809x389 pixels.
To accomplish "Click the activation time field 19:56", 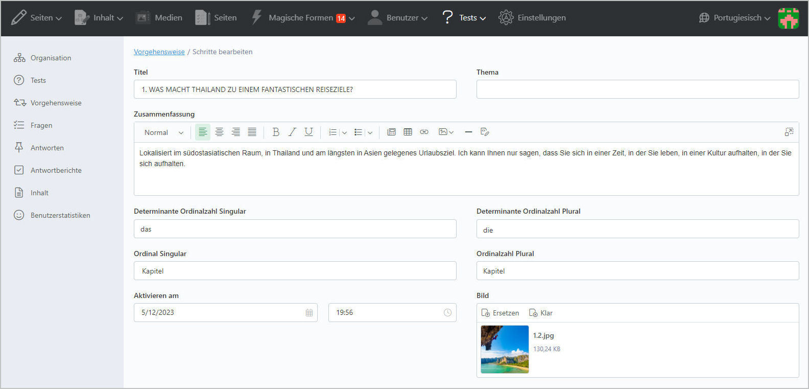I will (x=392, y=312).
